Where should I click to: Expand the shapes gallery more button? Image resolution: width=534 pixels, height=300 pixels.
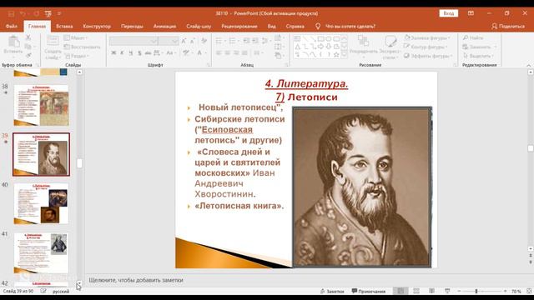point(345,54)
